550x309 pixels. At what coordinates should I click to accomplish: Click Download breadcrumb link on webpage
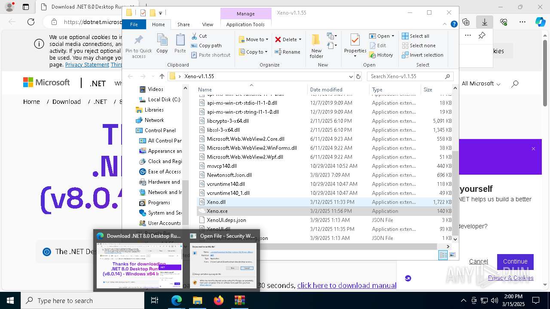(67, 102)
